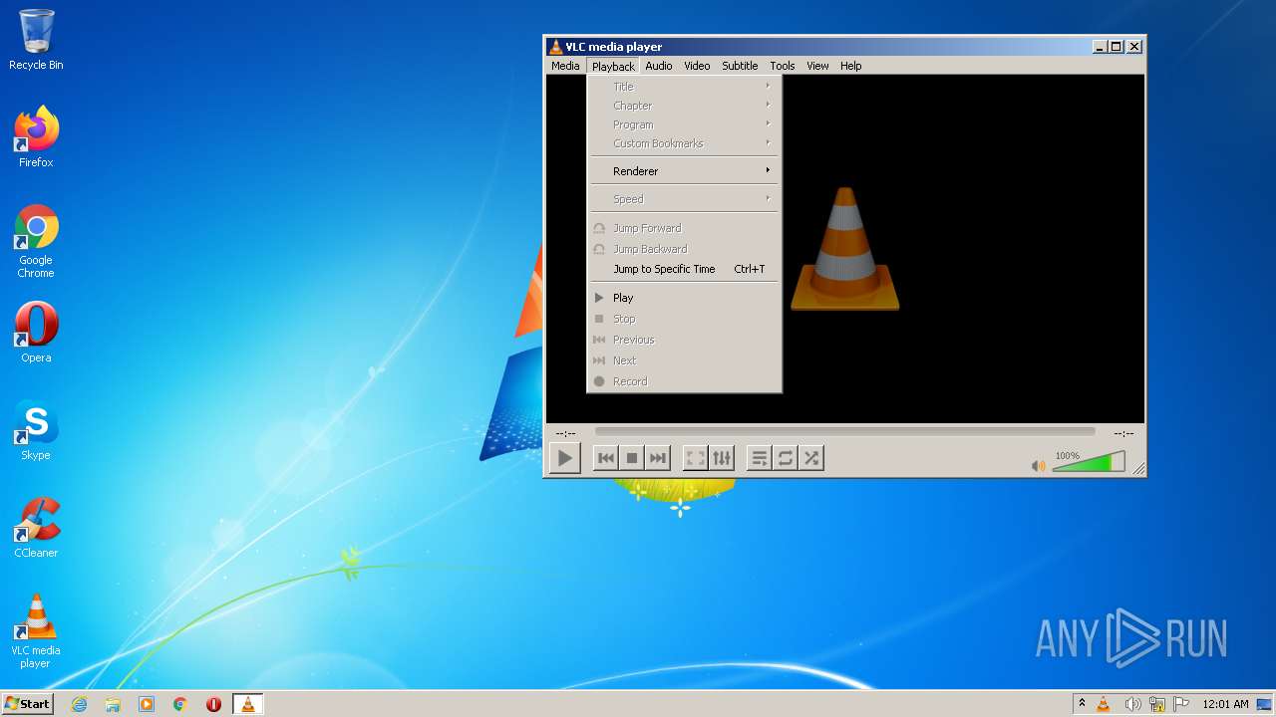Select Jump Forward menu entry

coord(684,228)
